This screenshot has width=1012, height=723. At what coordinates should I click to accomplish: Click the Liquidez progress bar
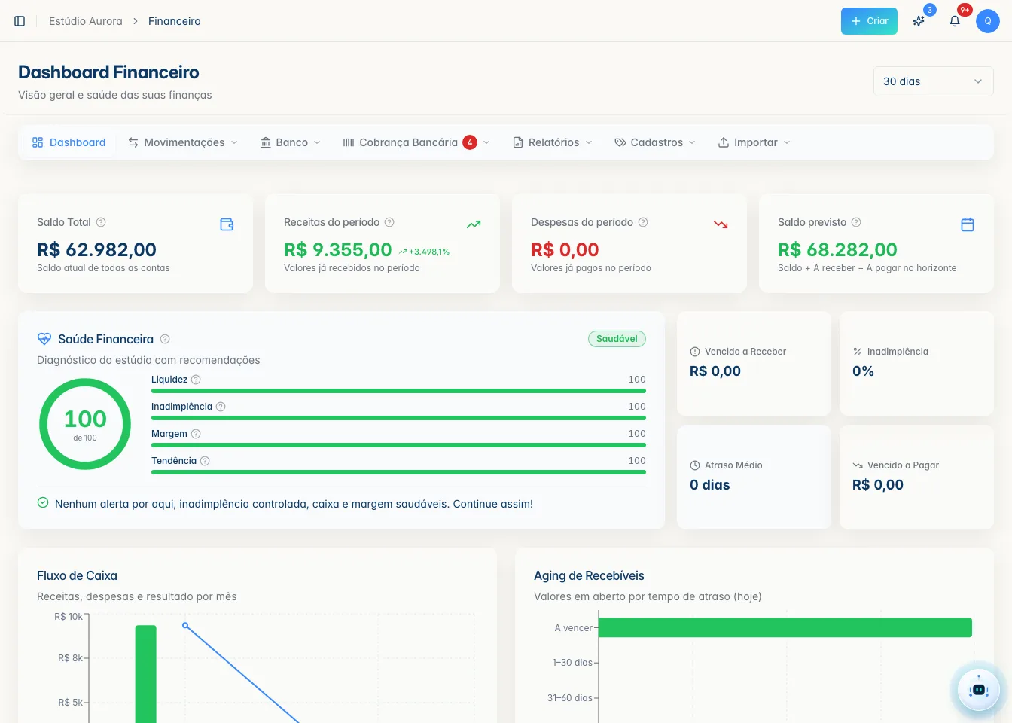tap(398, 391)
